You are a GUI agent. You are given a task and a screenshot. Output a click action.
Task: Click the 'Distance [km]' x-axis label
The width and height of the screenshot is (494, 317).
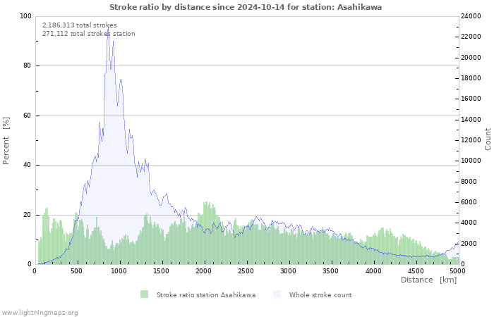pyautogui.click(x=428, y=280)
